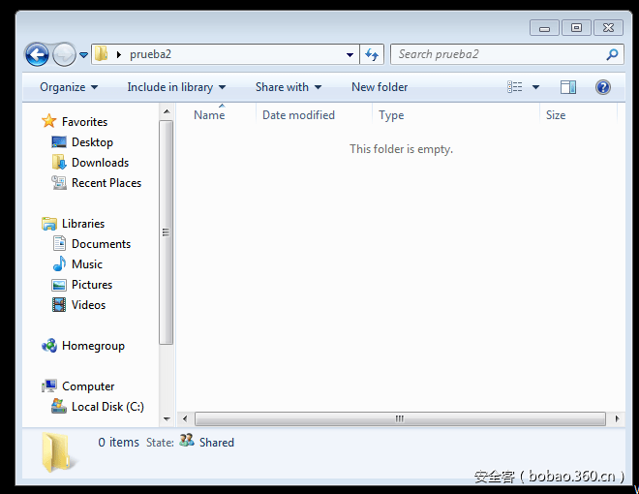Click horizontal scrollbar right arrow
The image size is (639, 494).
(617, 418)
